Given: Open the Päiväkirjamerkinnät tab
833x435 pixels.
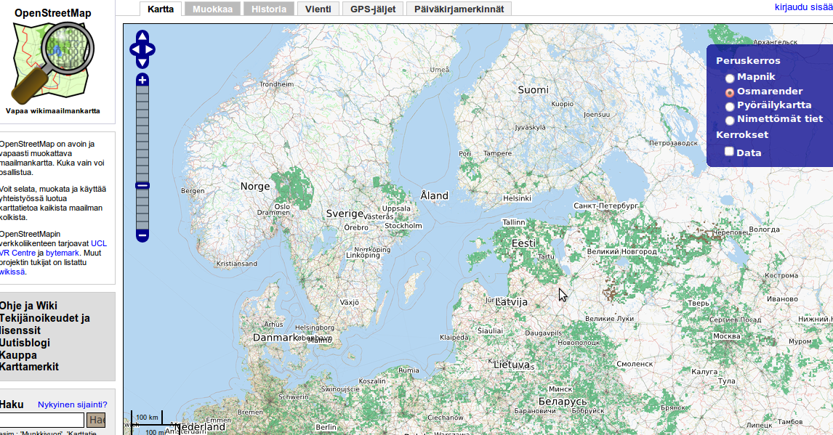Looking at the screenshot, I should tap(459, 9).
